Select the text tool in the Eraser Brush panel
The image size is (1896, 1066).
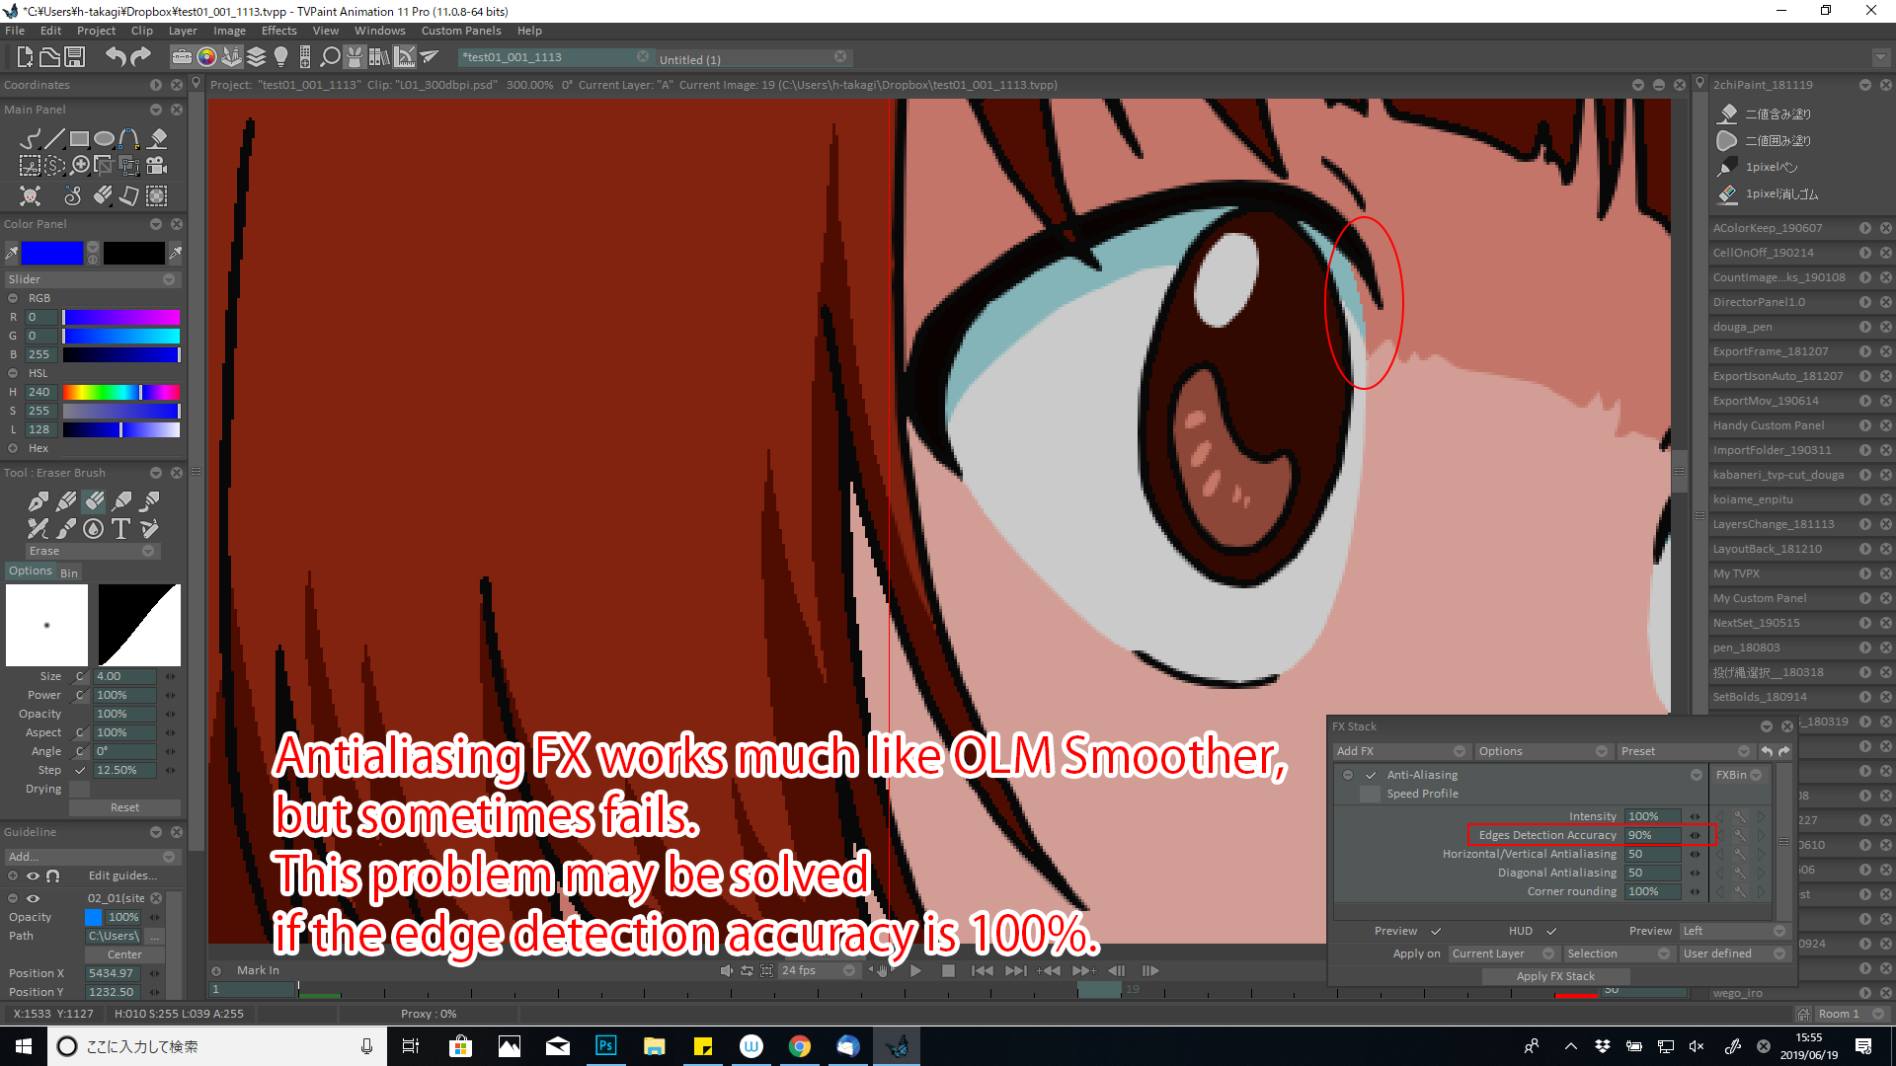click(120, 529)
